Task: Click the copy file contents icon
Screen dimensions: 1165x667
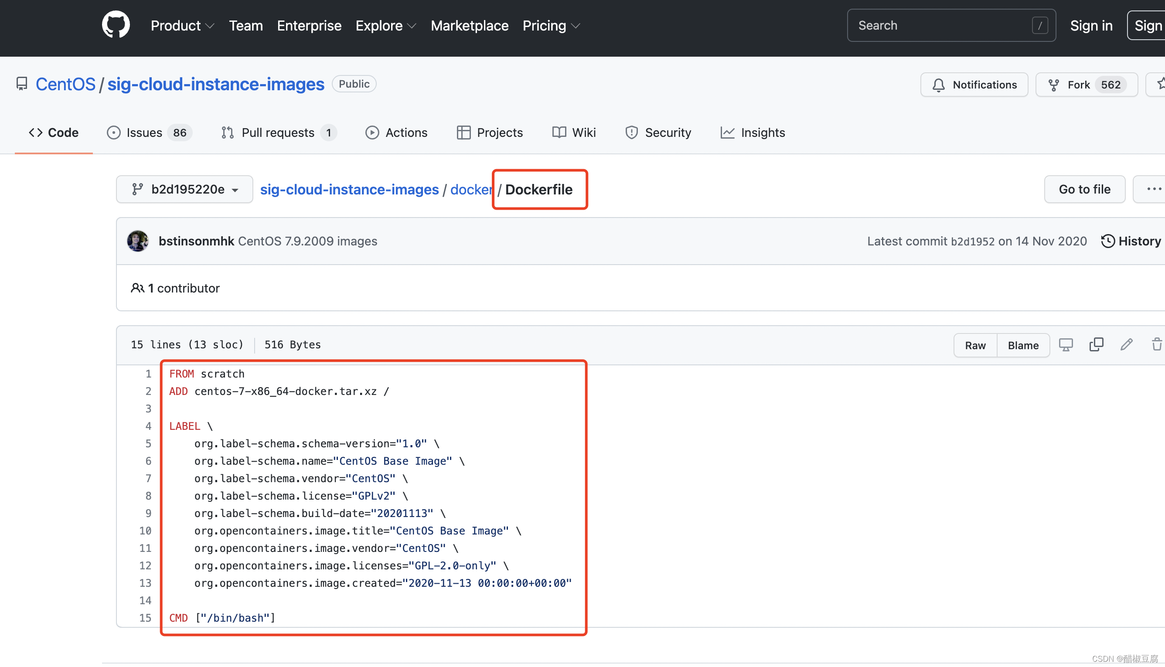Action: tap(1096, 345)
